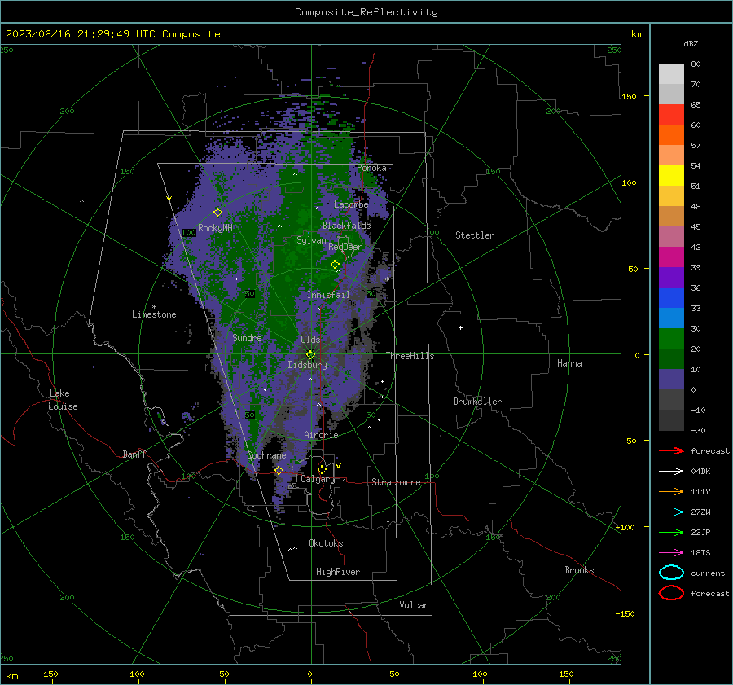The image size is (733, 685).
Task: Click the asterisk marker above the Limestone label
Action: (x=154, y=307)
